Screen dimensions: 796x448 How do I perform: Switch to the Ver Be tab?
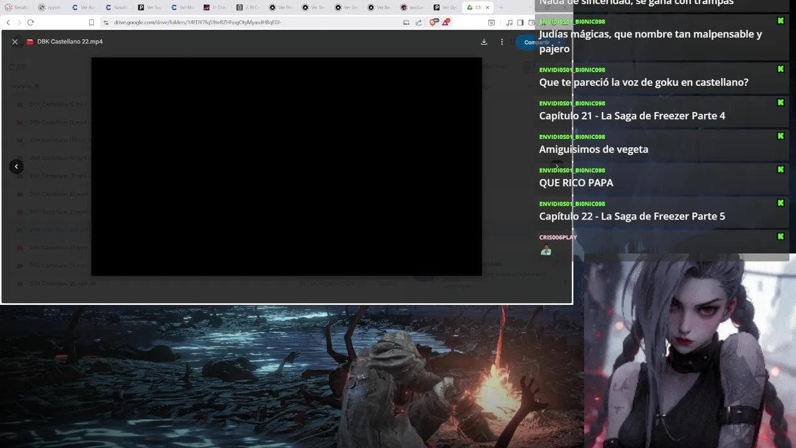point(381,7)
